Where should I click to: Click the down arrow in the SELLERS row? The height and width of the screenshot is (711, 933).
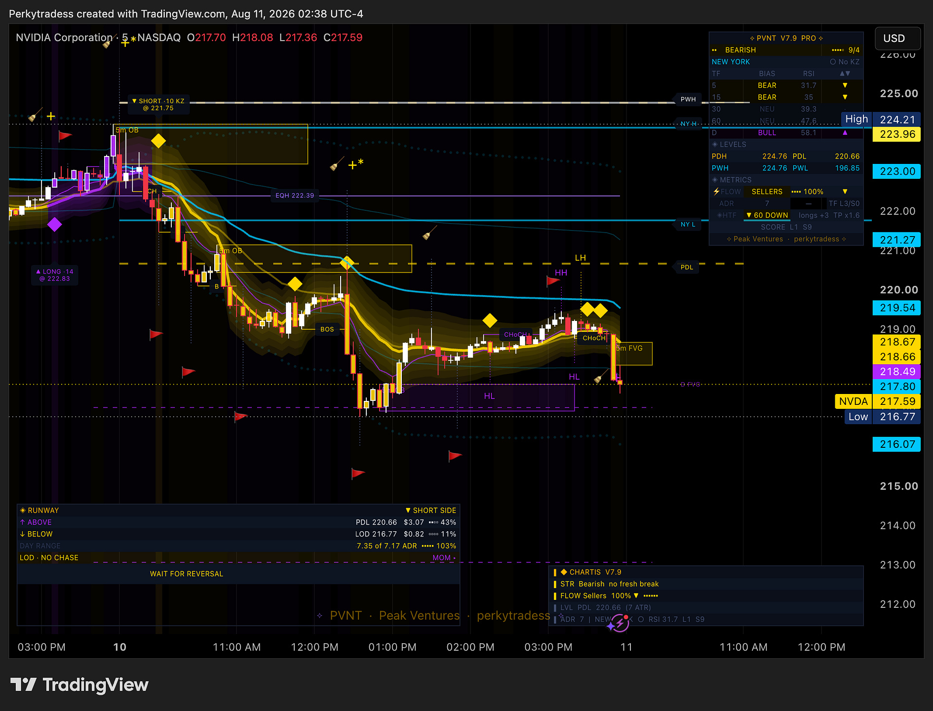coord(845,192)
